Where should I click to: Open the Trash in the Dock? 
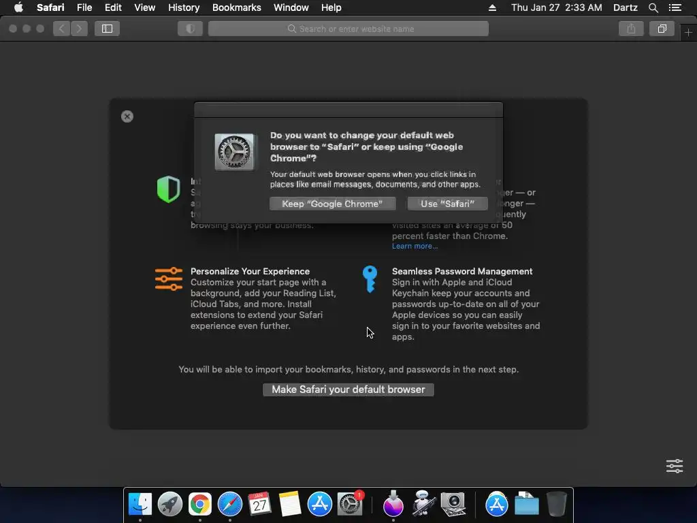click(557, 504)
